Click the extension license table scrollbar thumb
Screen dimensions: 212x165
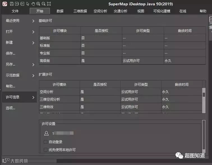[x=204, y=95]
